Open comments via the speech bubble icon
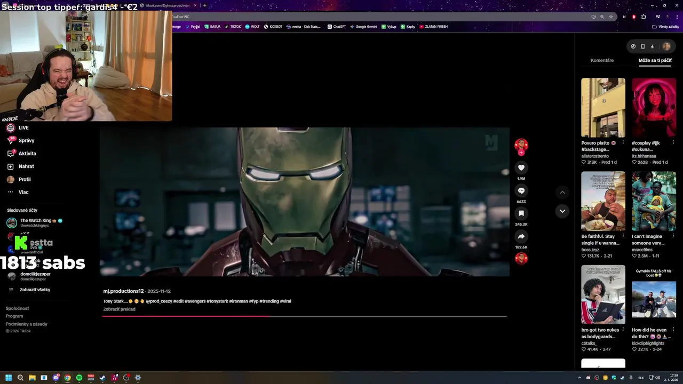The image size is (683, 384). pyautogui.click(x=521, y=190)
